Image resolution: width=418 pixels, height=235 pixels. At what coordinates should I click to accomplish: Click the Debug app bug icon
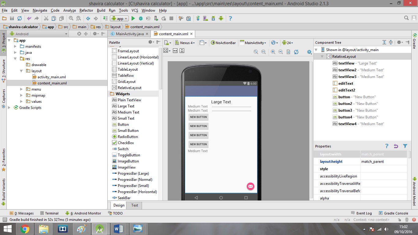coord(141,18)
